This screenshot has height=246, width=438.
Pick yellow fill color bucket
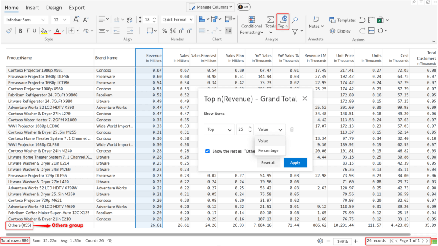(x=44, y=31)
